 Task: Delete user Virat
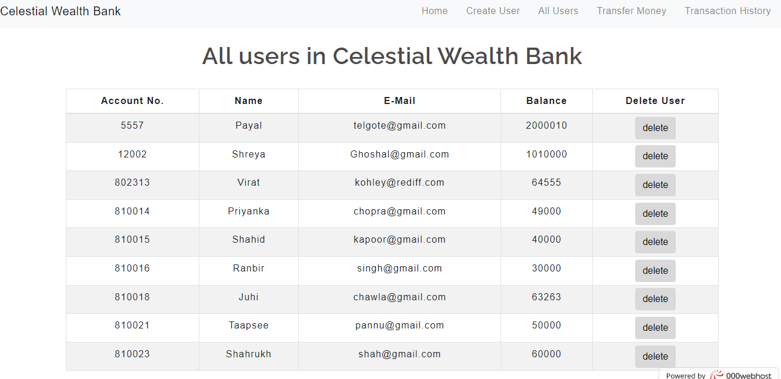[655, 185]
